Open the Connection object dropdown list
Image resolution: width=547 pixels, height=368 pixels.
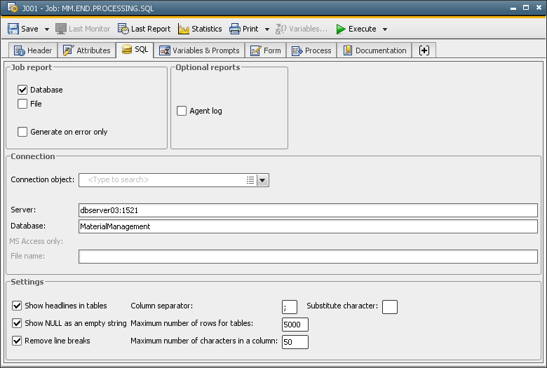pyautogui.click(x=262, y=180)
